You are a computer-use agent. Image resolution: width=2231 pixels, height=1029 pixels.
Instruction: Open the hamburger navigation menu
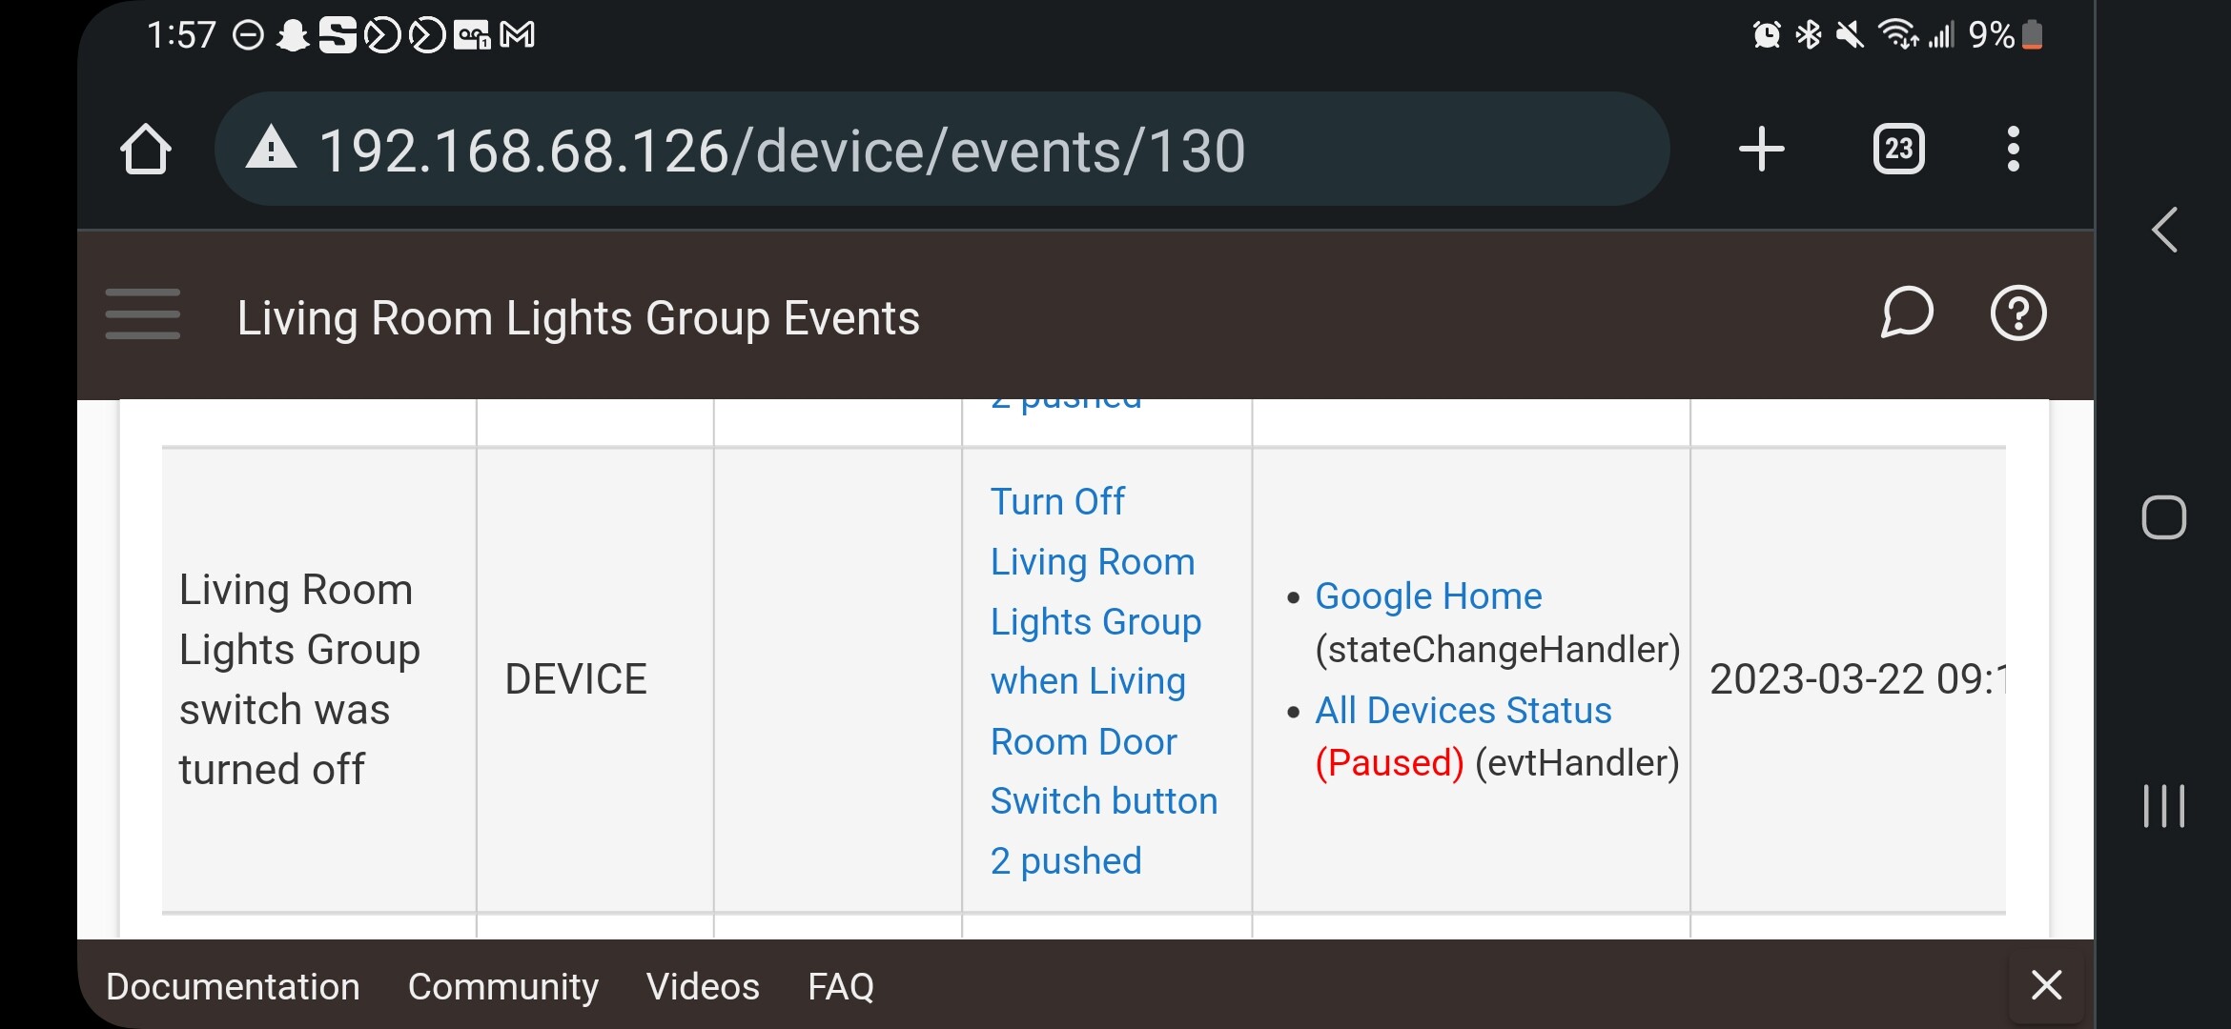[x=143, y=313]
